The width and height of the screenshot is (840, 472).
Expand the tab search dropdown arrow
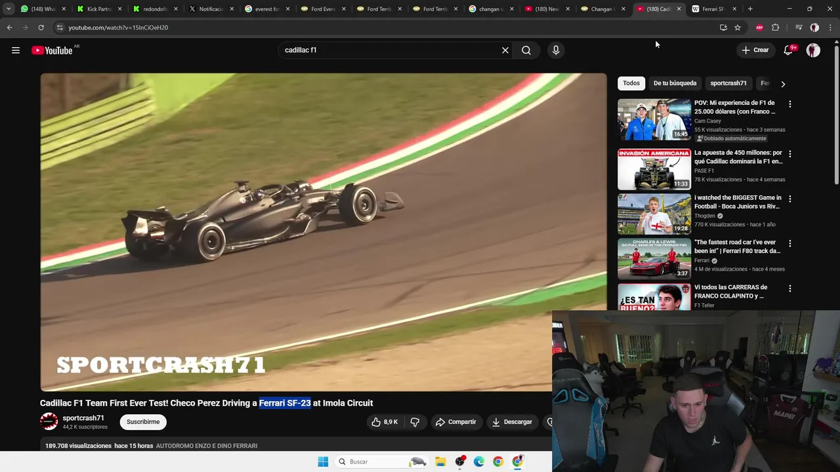coord(8,9)
